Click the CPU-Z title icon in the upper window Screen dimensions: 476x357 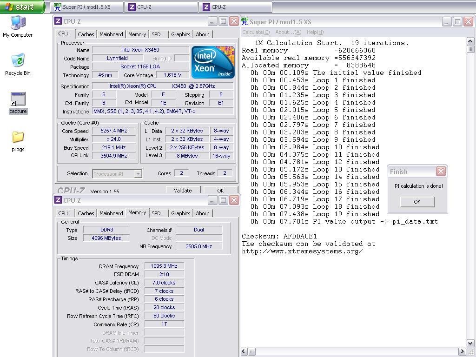click(x=58, y=21)
